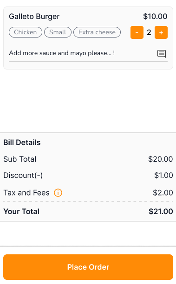Select the Extra cheese chip
The width and height of the screenshot is (176, 284).
(x=97, y=32)
